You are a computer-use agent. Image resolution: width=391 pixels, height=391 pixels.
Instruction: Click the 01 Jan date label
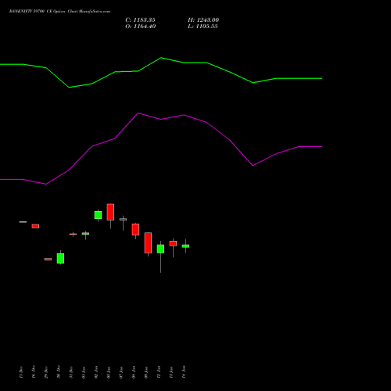pyautogui.click(x=84, y=372)
